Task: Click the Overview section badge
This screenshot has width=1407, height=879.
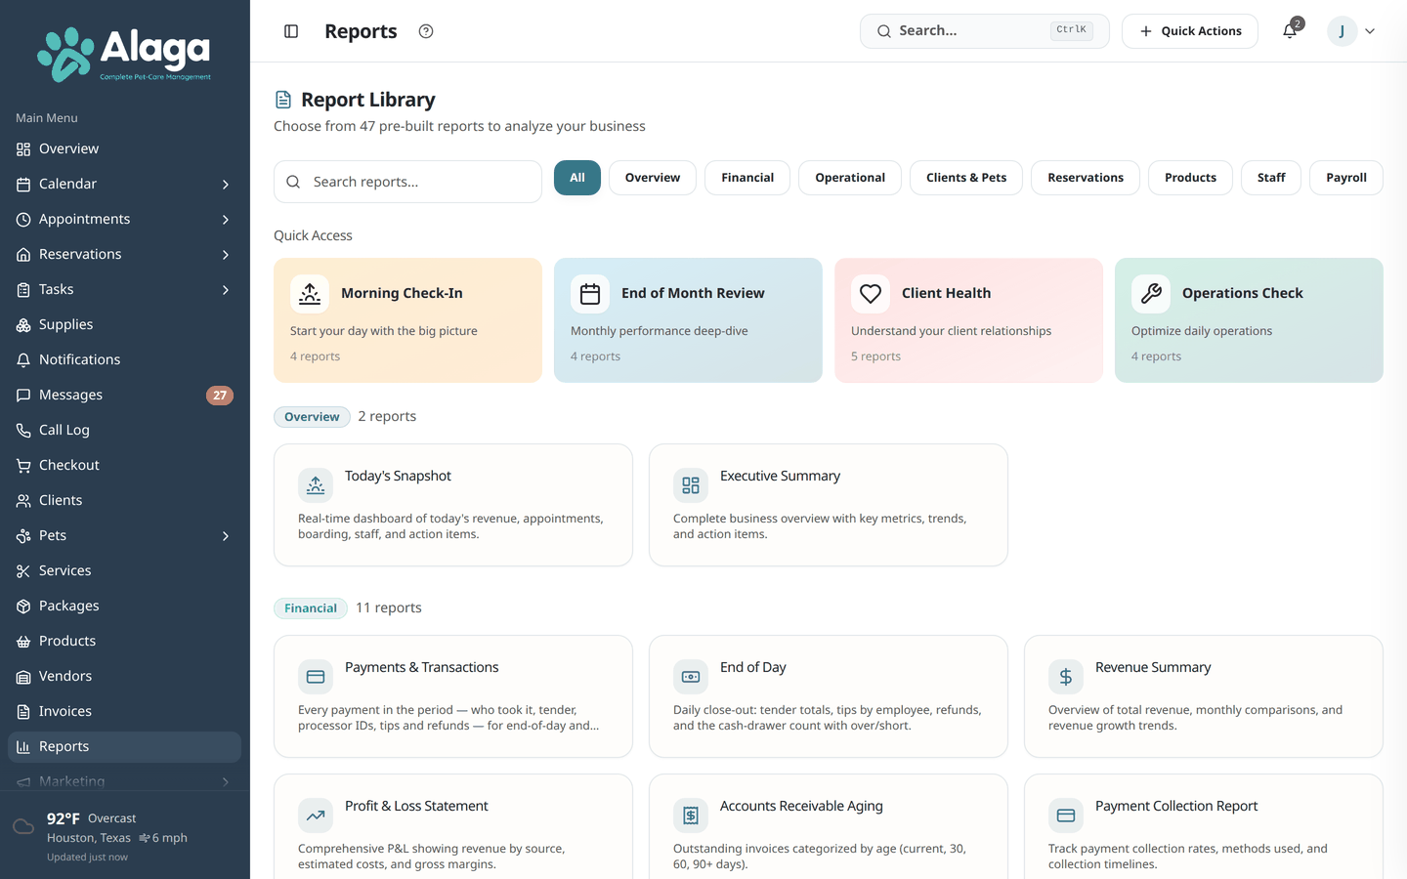Action: [312, 417]
